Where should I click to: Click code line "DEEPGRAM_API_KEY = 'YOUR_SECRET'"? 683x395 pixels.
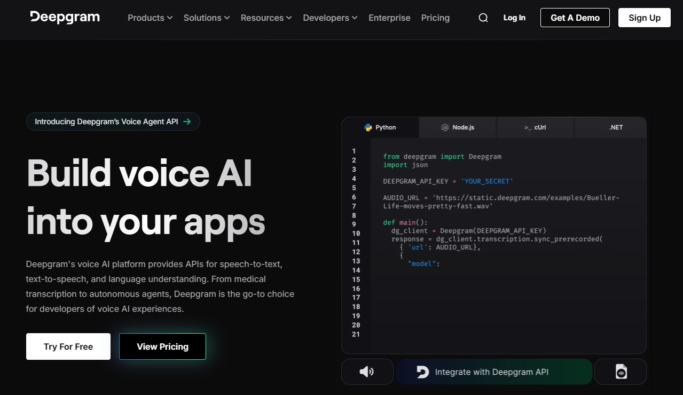448,181
